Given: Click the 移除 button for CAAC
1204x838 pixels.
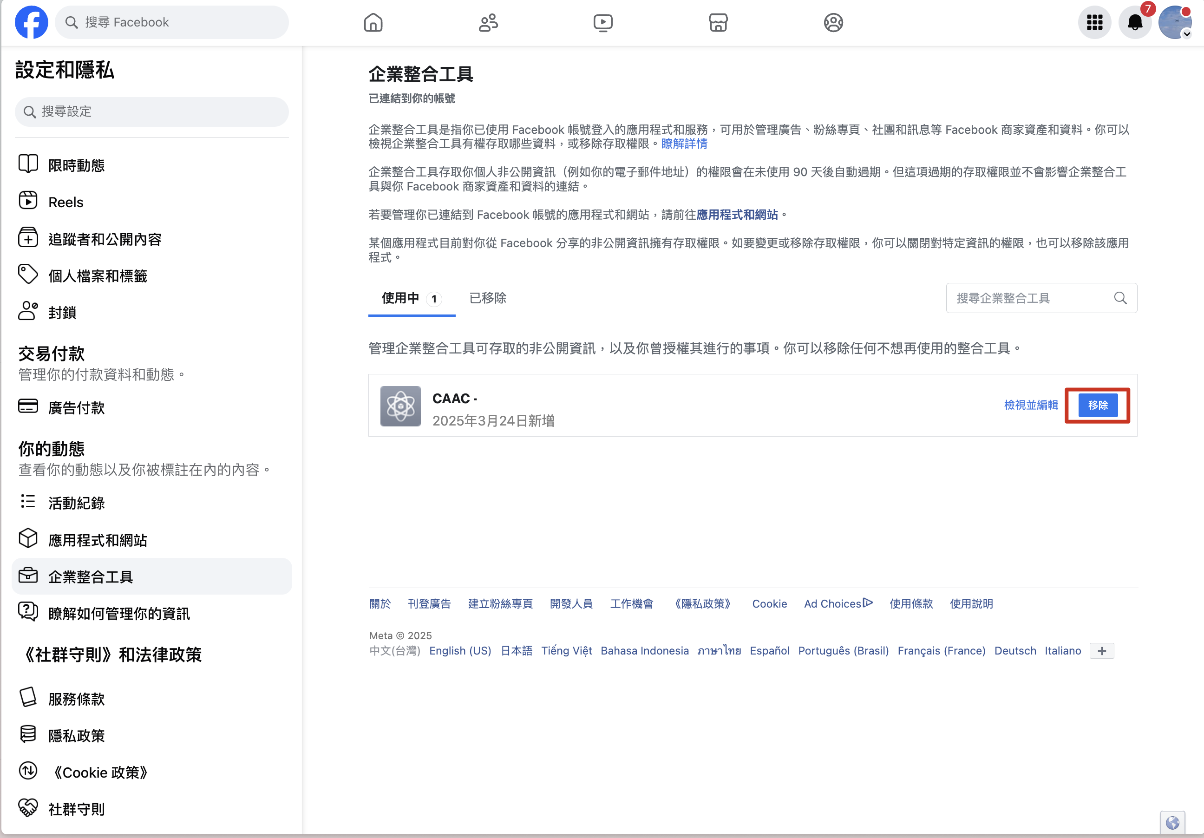Looking at the screenshot, I should (x=1098, y=405).
